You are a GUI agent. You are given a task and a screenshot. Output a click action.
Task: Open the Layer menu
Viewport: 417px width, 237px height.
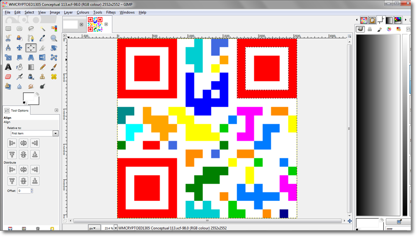[x=68, y=12]
